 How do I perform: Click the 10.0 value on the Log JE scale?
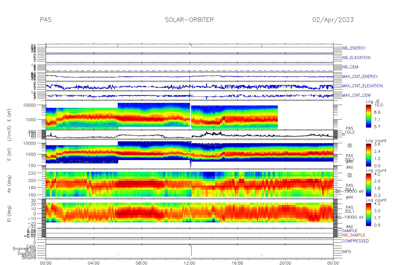pyautogui.click(x=378, y=105)
